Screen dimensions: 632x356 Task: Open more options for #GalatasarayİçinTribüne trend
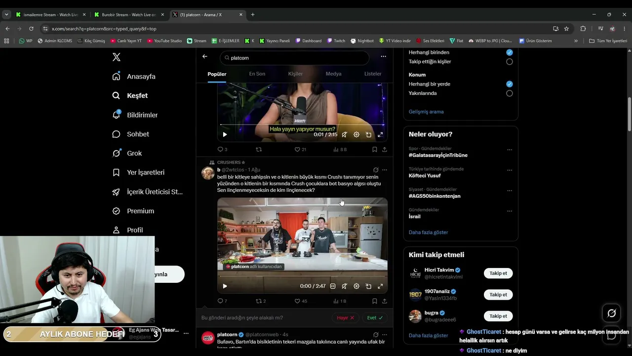510,150
